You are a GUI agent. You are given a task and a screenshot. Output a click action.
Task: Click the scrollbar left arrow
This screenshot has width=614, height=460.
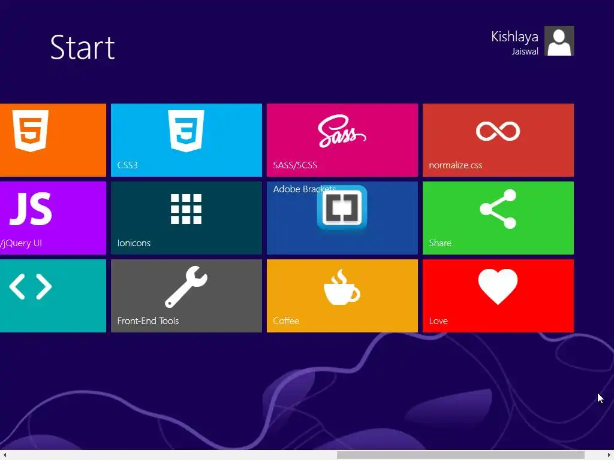pos(4,455)
